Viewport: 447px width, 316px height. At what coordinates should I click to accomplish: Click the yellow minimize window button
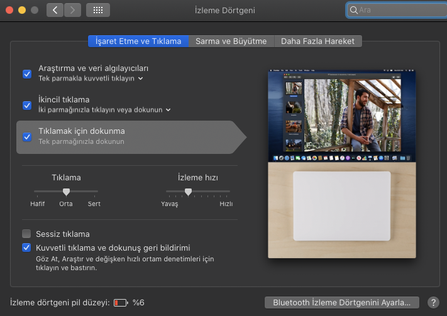(x=22, y=10)
